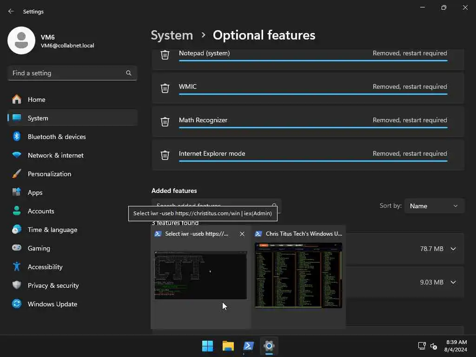Click the Internet Explorer mode progress bar
This screenshot has width=476, height=357.
(313, 161)
